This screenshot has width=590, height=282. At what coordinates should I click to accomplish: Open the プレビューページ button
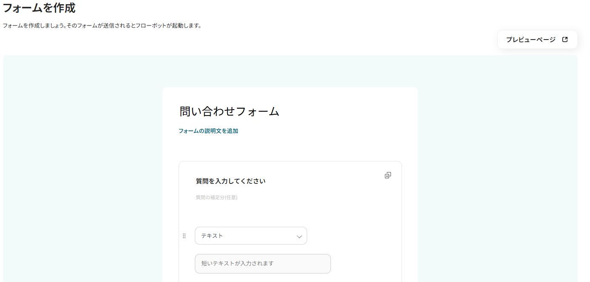tap(537, 39)
